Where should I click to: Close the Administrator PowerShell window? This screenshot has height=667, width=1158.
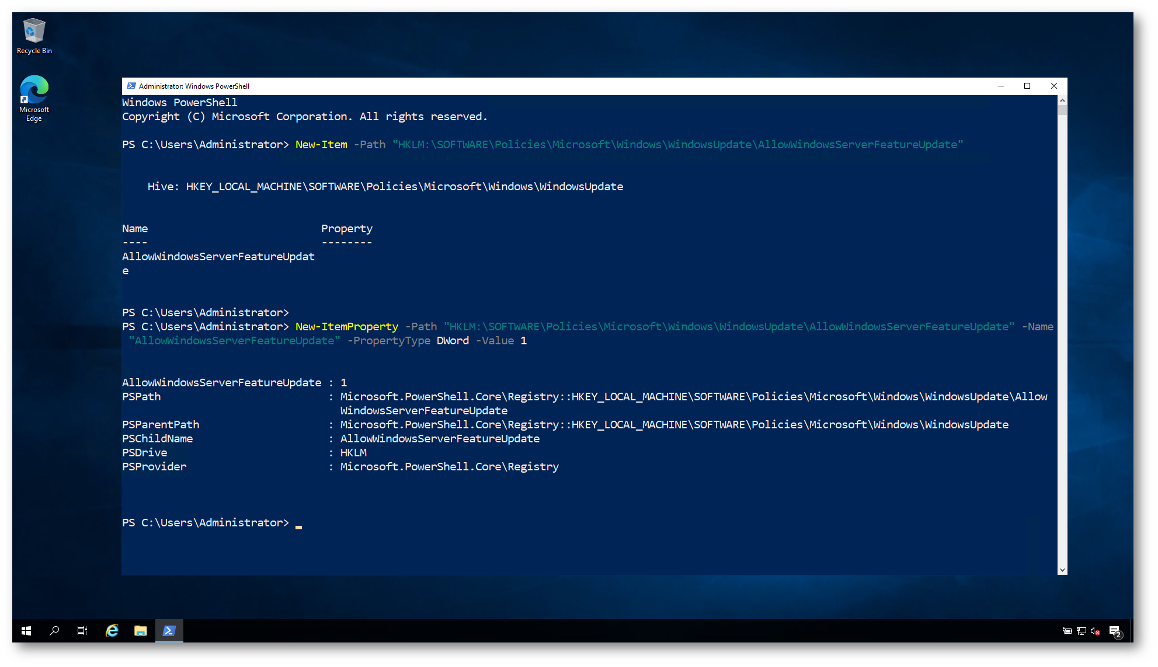pos(1054,86)
